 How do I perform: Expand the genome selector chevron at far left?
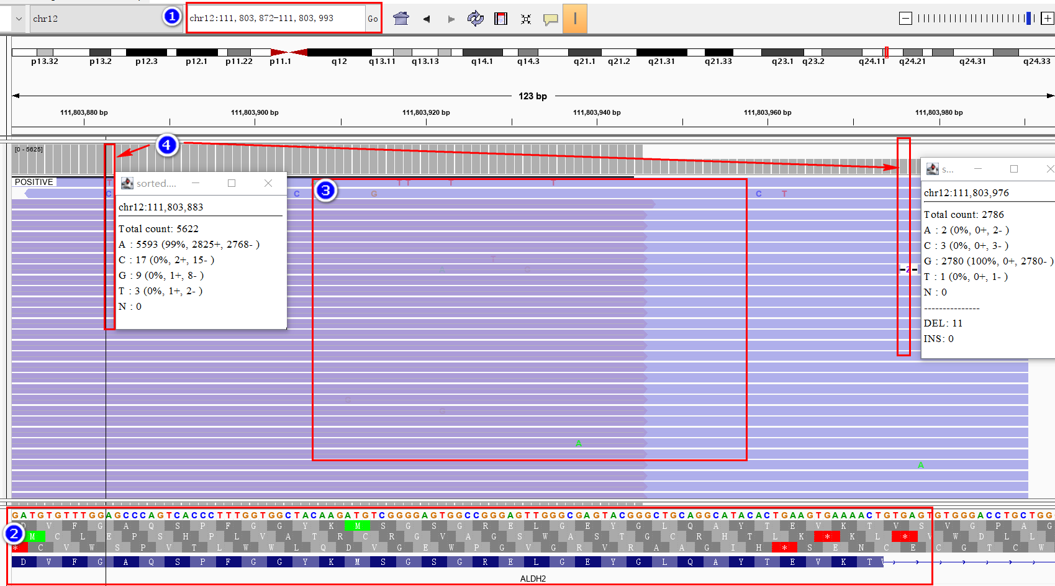17,19
